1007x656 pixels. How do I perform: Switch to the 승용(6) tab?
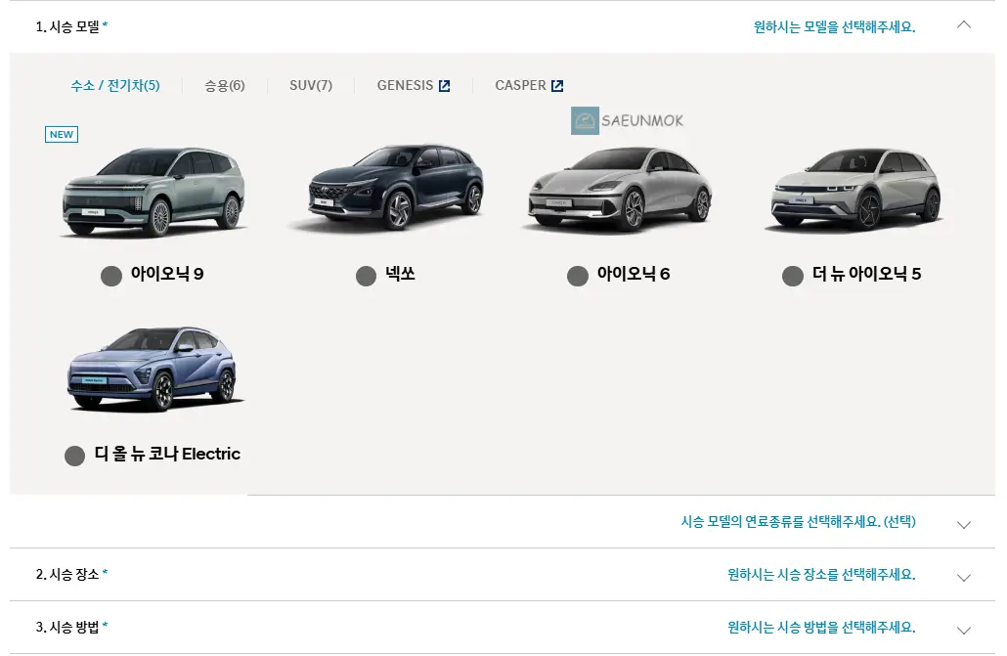(x=225, y=85)
